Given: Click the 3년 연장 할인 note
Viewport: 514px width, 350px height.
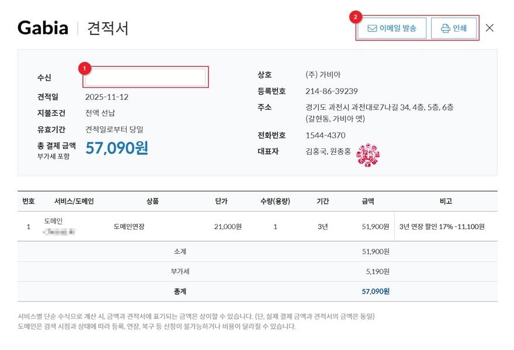Looking at the screenshot, I should 442,227.
